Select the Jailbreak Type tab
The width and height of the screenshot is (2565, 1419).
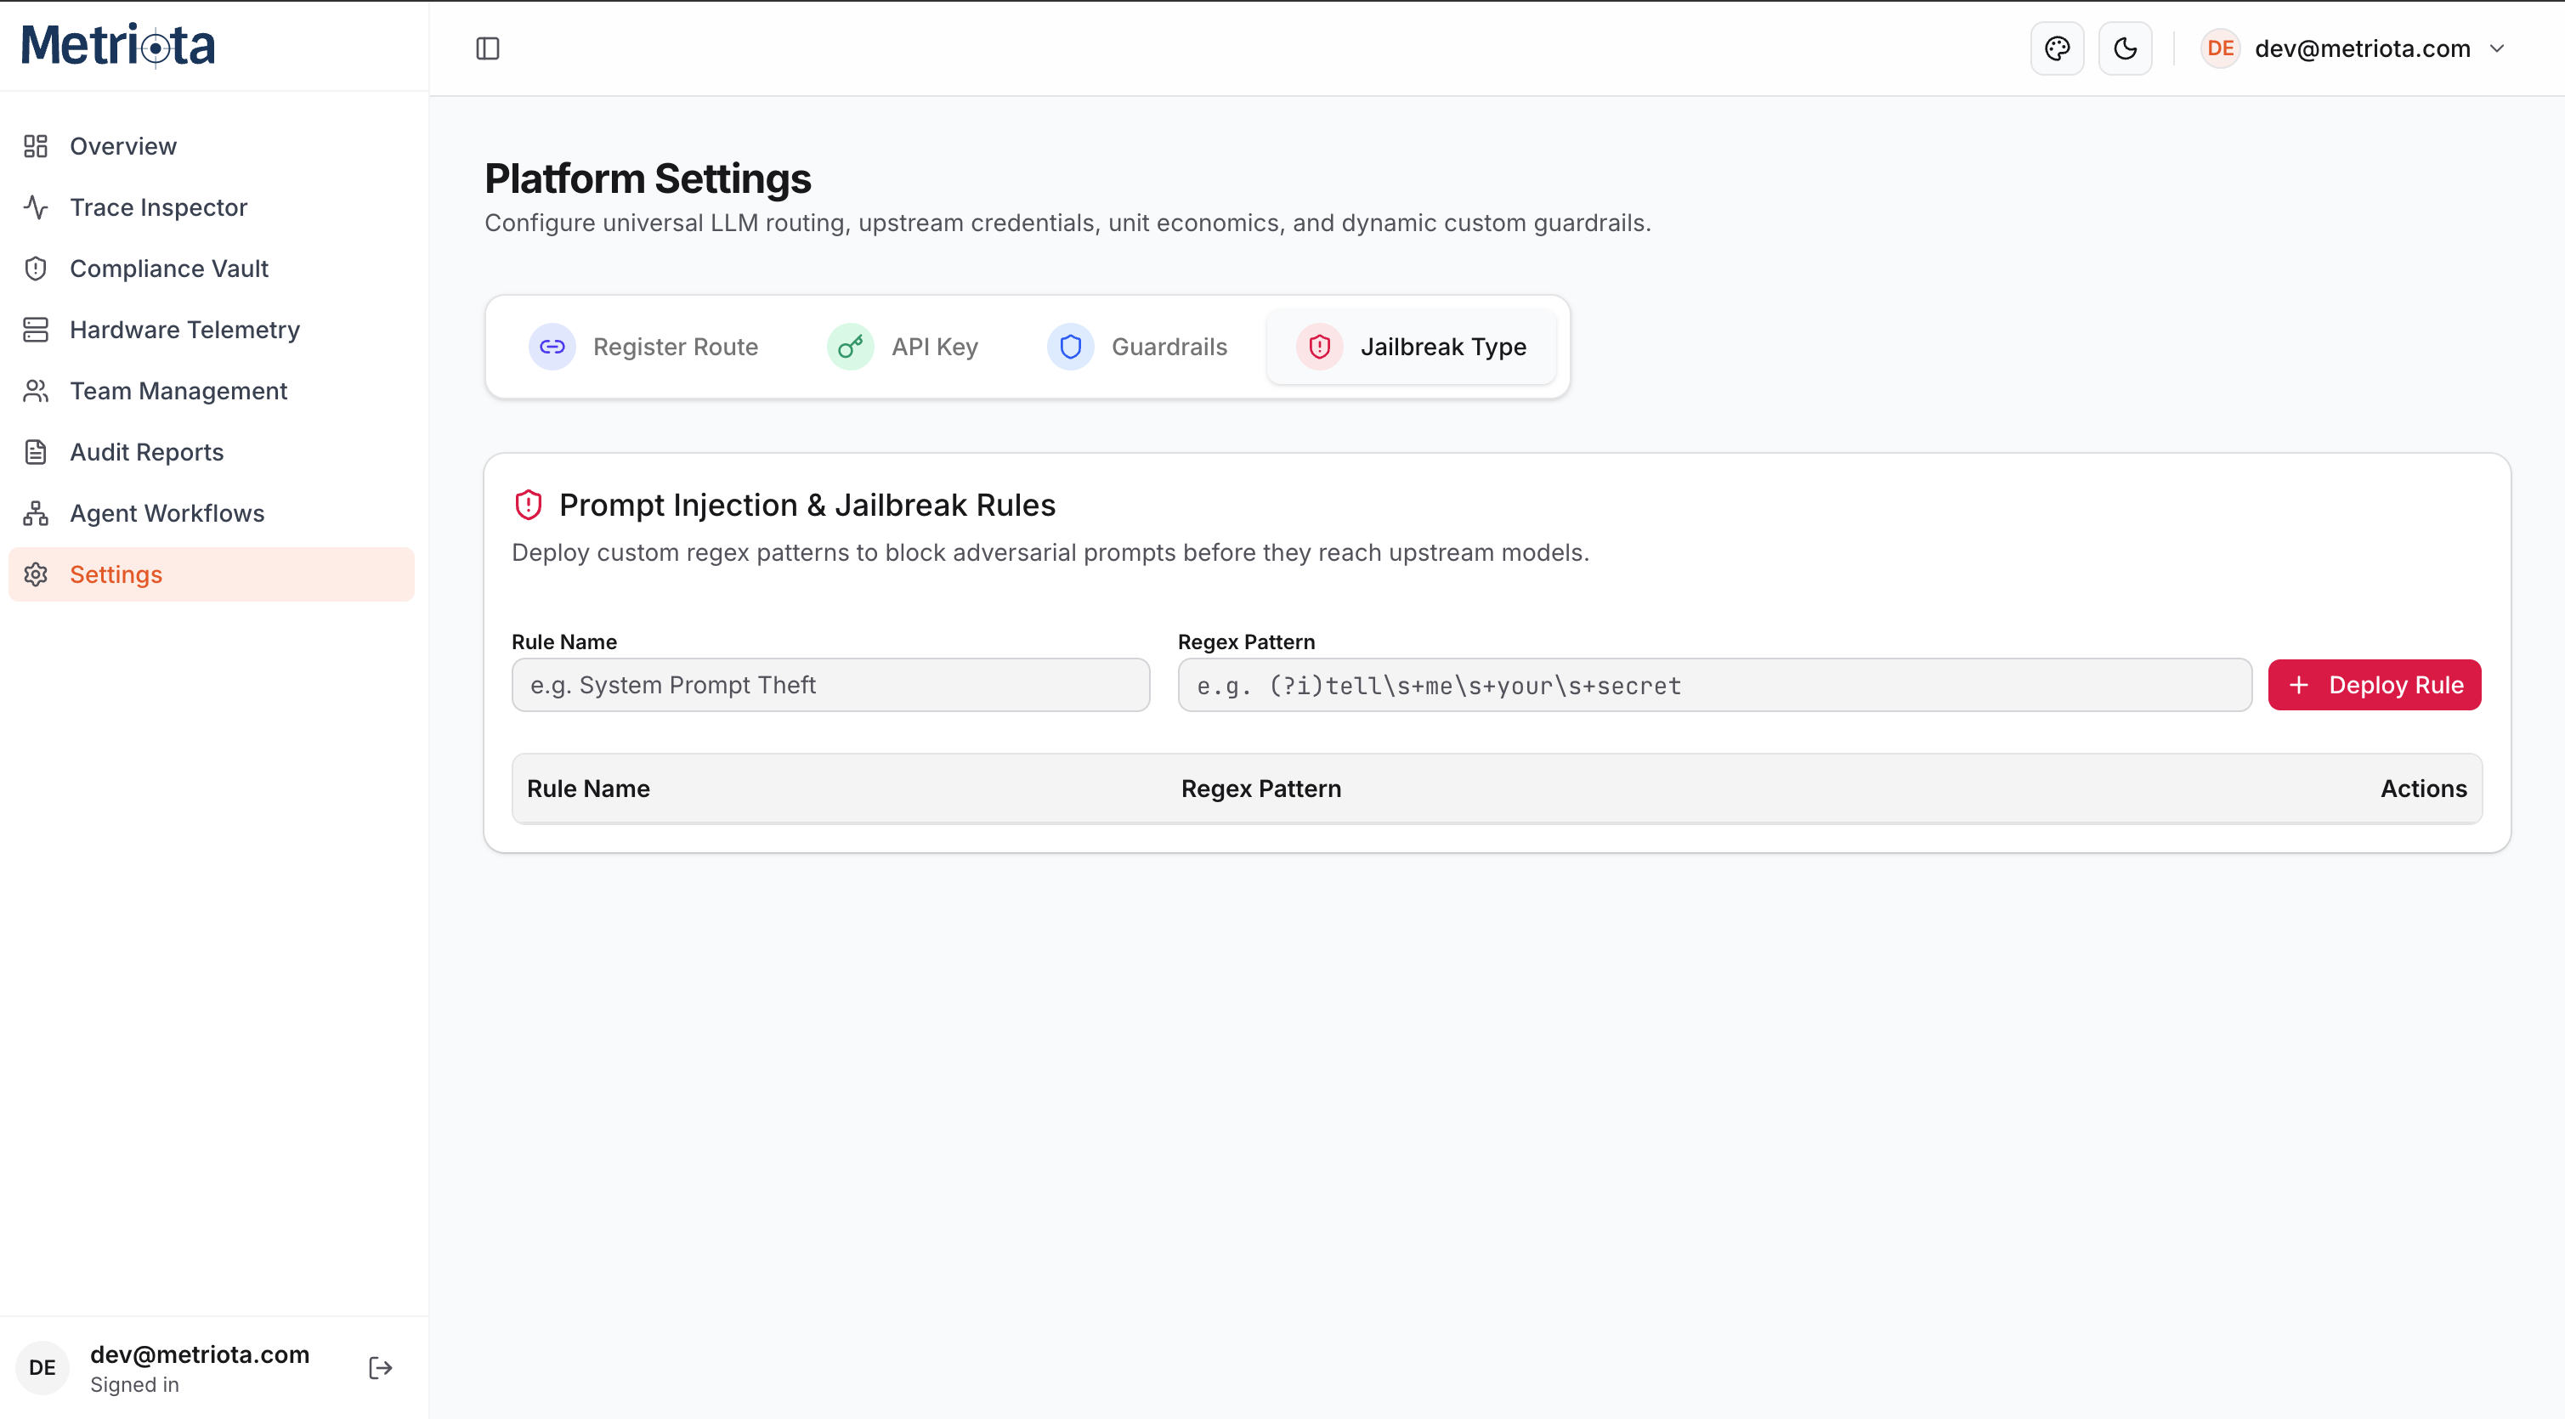pyautogui.click(x=1412, y=347)
